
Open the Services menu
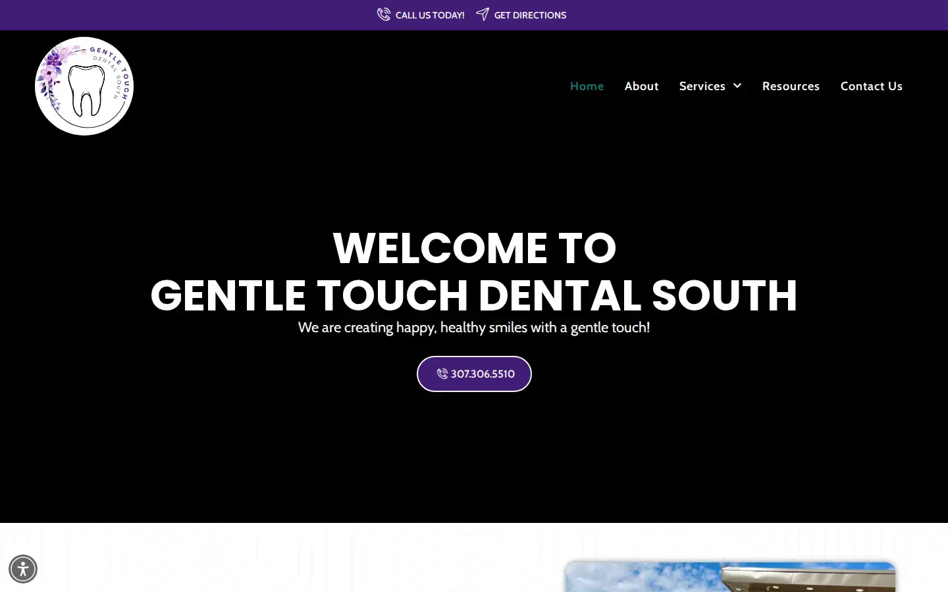coord(702,86)
